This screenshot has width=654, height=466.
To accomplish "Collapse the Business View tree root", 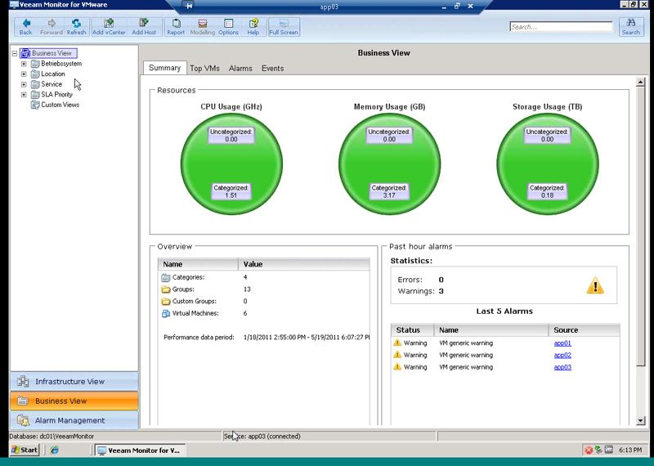I will click(x=15, y=53).
